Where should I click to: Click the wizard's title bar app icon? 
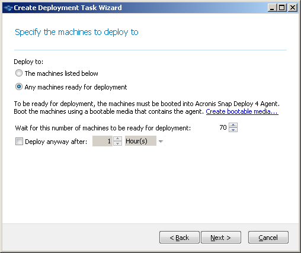[x=8, y=8]
